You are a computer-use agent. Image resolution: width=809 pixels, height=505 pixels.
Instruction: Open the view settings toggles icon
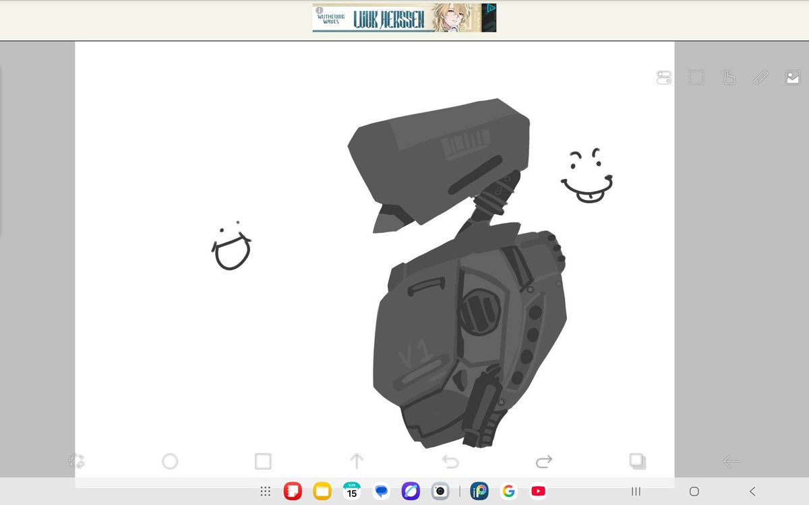[x=663, y=78]
